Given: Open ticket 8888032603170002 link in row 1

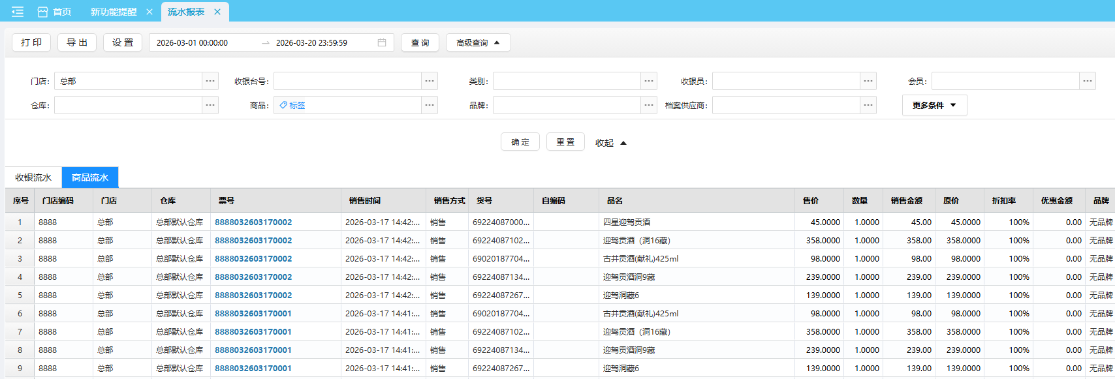Looking at the screenshot, I should pyautogui.click(x=253, y=222).
